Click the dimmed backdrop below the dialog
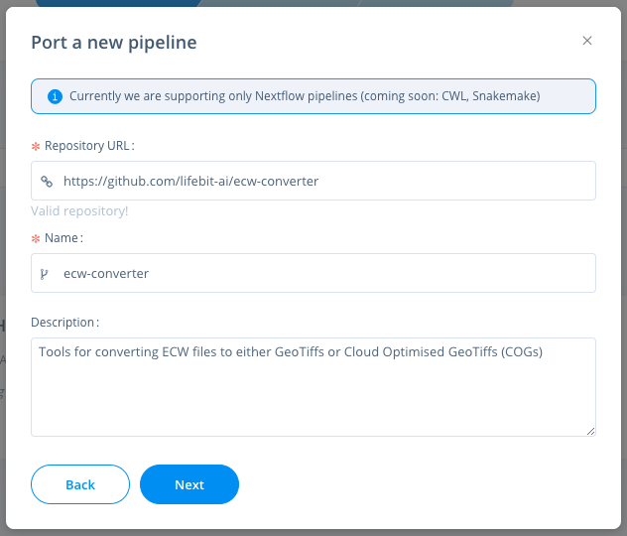 tap(313, 531)
